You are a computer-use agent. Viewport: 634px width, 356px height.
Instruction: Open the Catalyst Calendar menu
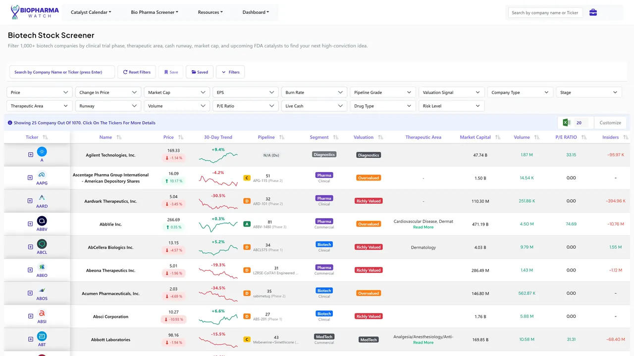click(91, 12)
